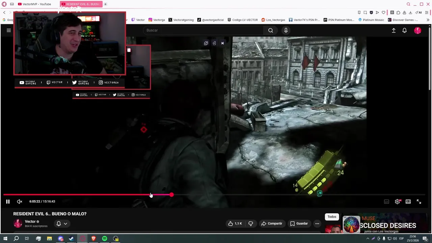The image size is (432, 243).
Task: Switch to theater mode view
Action: (x=408, y=201)
